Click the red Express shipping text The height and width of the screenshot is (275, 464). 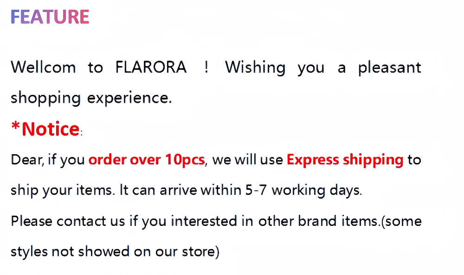pos(345,160)
